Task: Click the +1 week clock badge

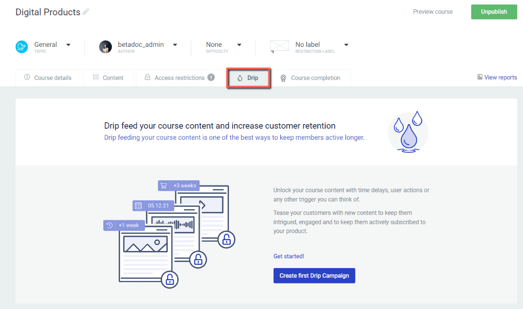Action: (x=124, y=225)
